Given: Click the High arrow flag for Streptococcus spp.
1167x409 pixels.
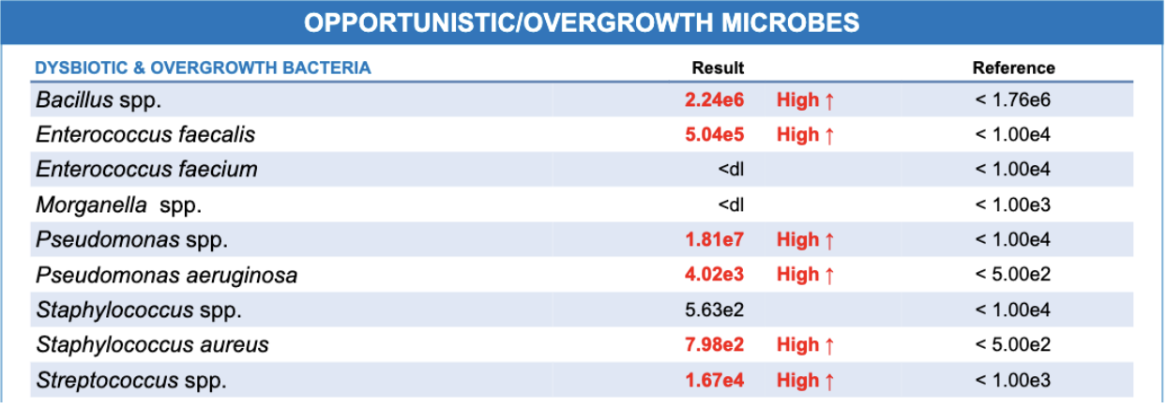Looking at the screenshot, I should point(805,381).
